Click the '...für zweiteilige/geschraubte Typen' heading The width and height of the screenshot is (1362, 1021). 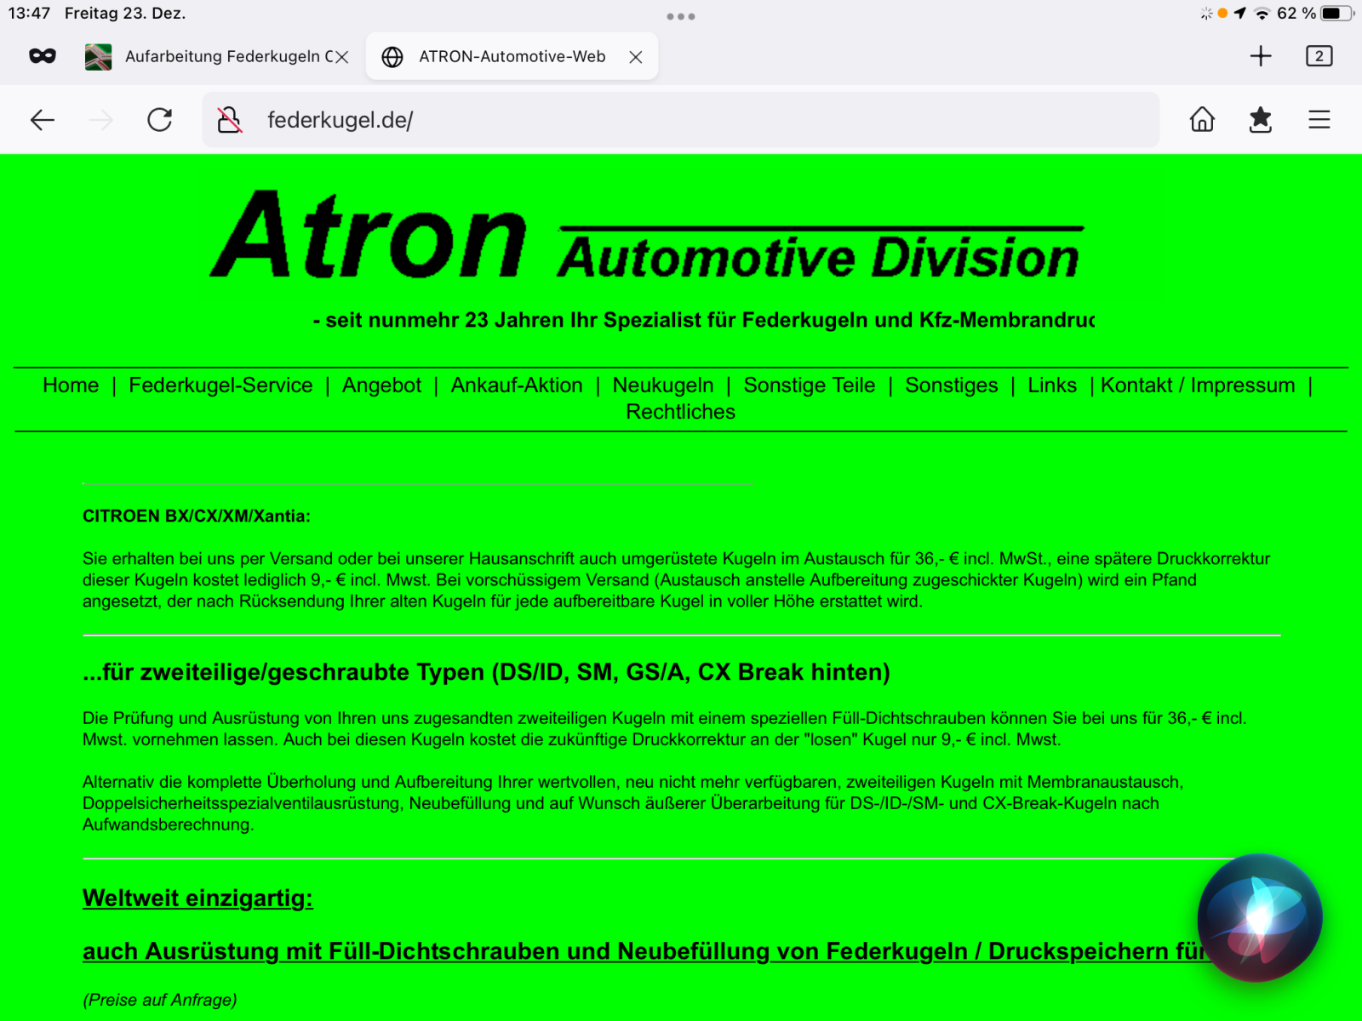click(x=486, y=672)
